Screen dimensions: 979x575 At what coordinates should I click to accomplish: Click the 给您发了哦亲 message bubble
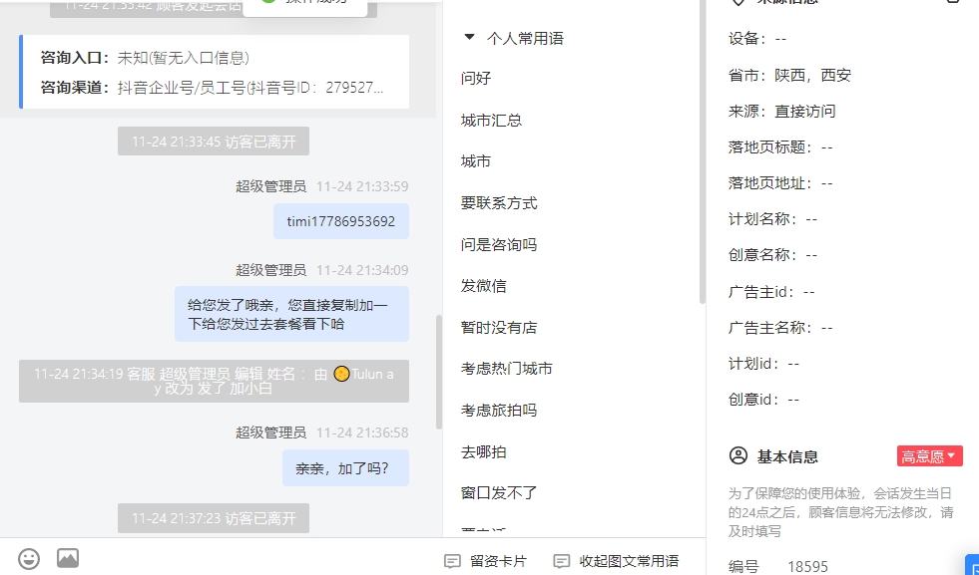coord(291,314)
